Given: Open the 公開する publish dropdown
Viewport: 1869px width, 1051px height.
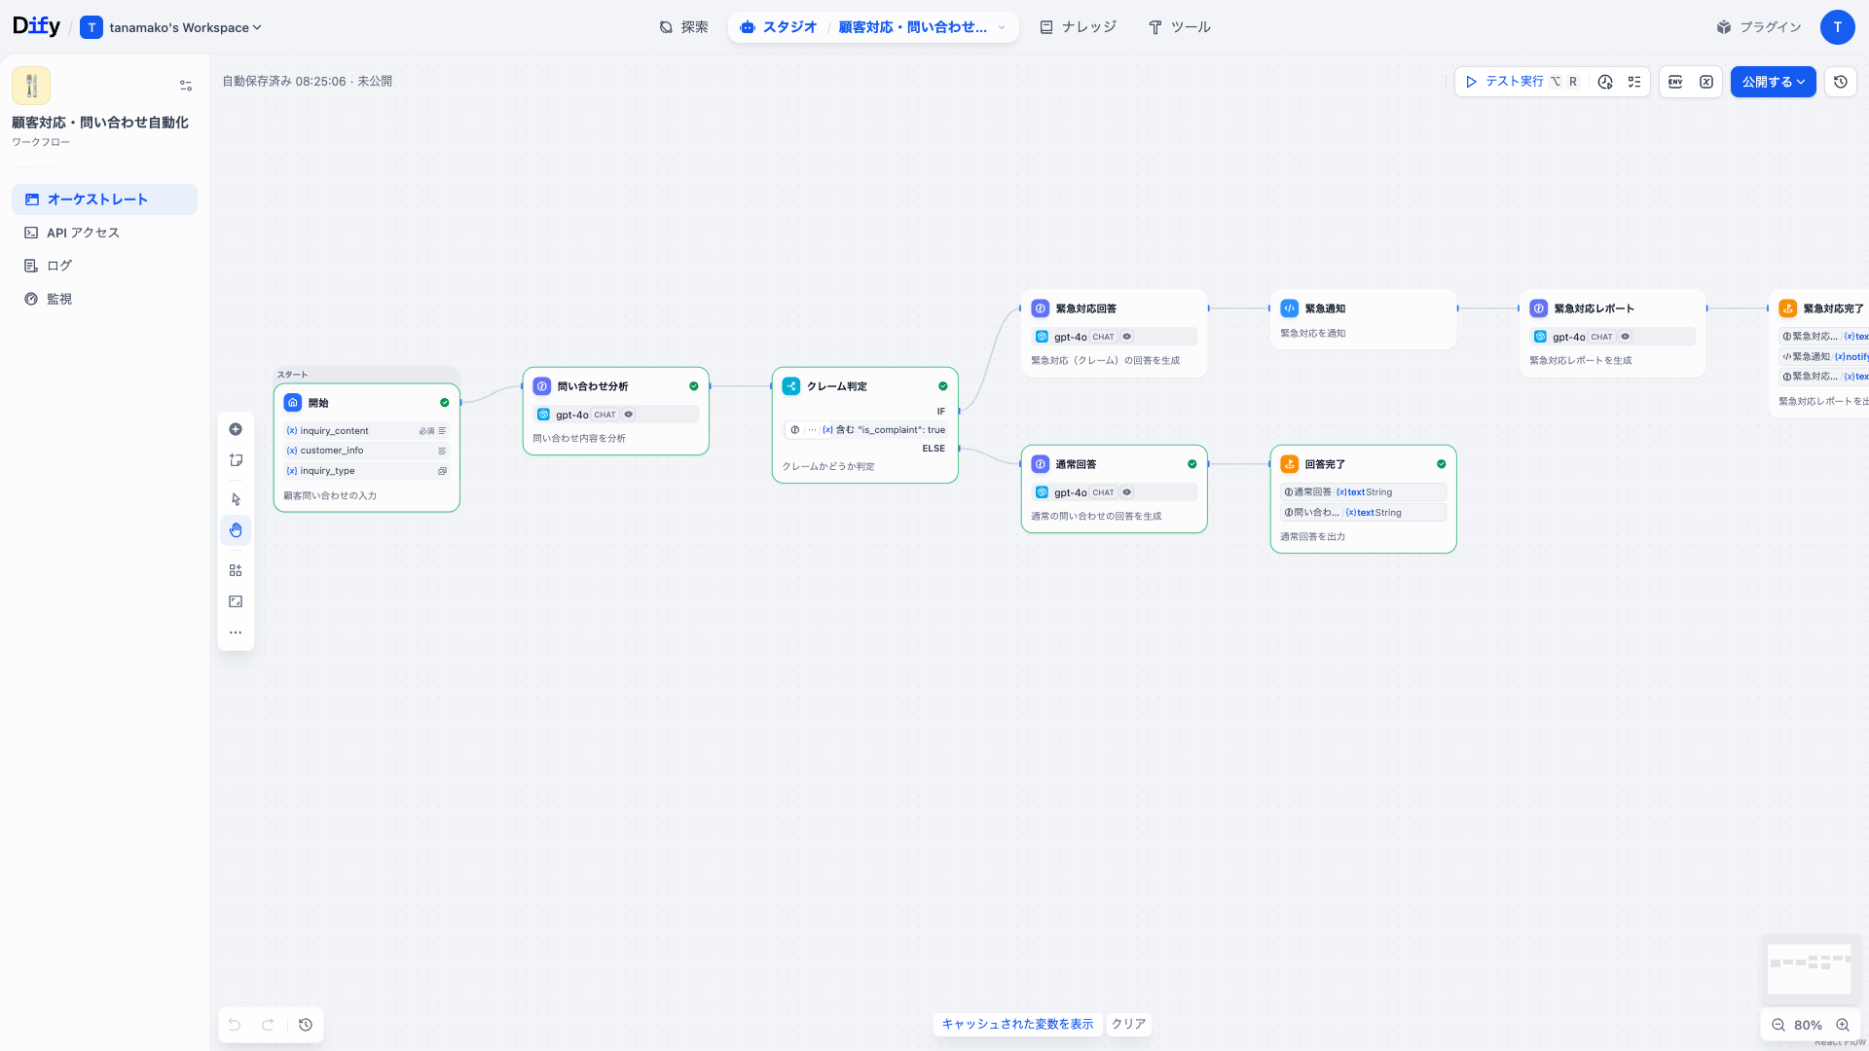Looking at the screenshot, I should (x=1774, y=82).
